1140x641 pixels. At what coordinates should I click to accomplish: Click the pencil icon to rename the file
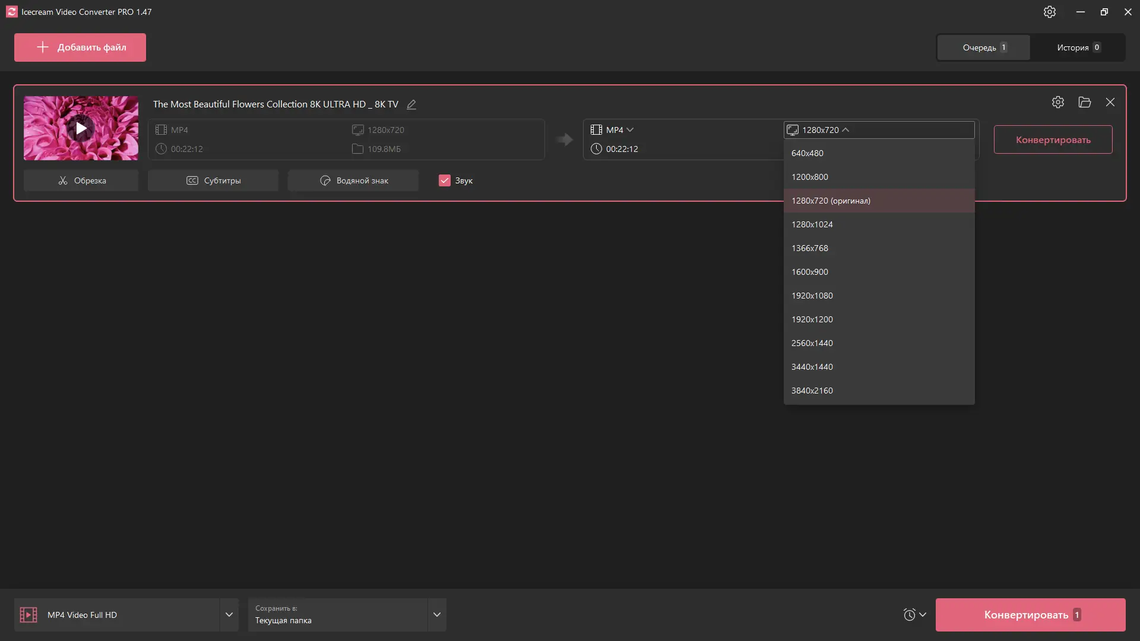tap(411, 104)
